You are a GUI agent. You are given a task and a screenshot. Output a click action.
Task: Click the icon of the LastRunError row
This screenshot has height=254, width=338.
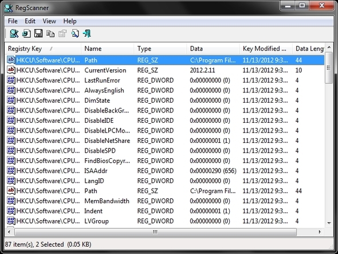coord(11,80)
